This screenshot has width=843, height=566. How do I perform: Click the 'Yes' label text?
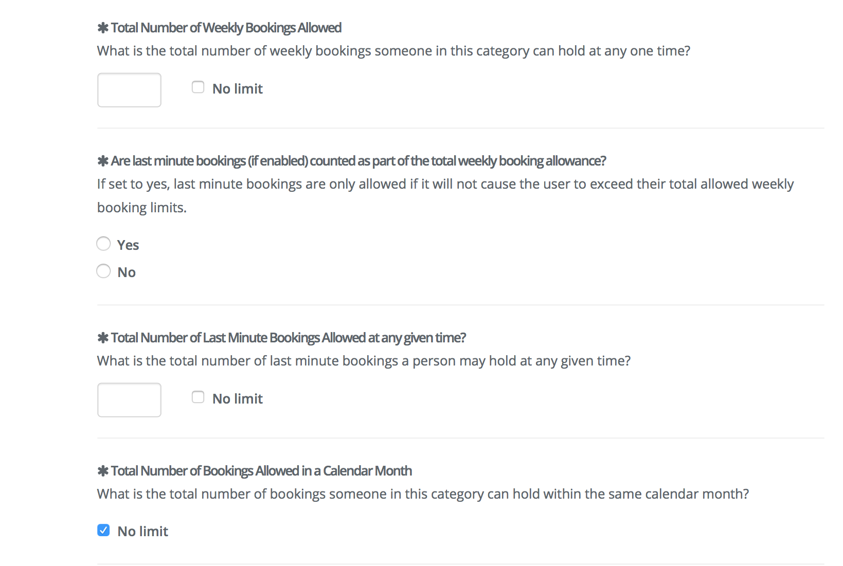[x=128, y=245]
